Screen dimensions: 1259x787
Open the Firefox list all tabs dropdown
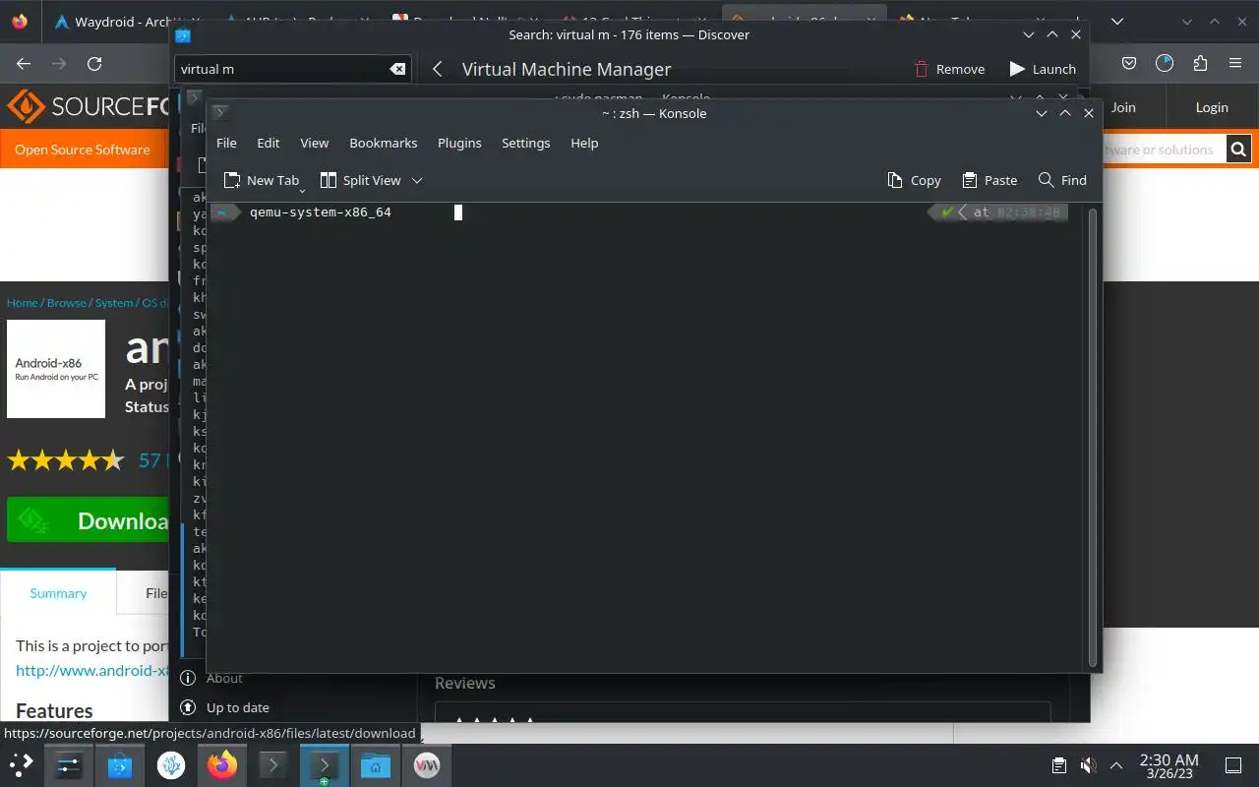tap(1117, 21)
